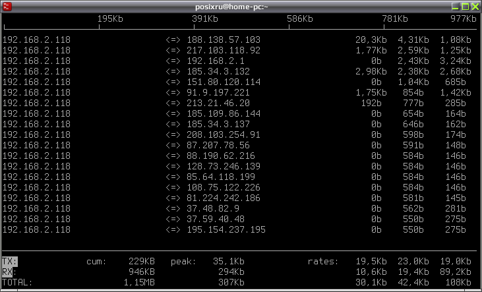Click peak TX value 35,1Kb
This screenshot has width=482, height=292.
pos(229,262)
